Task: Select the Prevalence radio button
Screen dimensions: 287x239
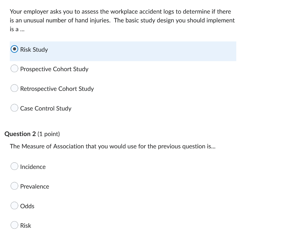Action: coord(14,186)
